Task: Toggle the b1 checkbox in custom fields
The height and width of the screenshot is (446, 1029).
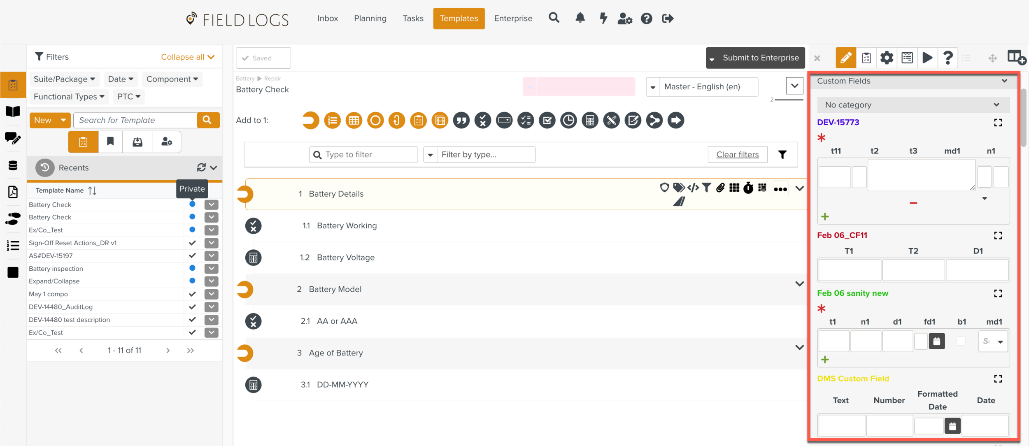Action: [x=961, y=341]
